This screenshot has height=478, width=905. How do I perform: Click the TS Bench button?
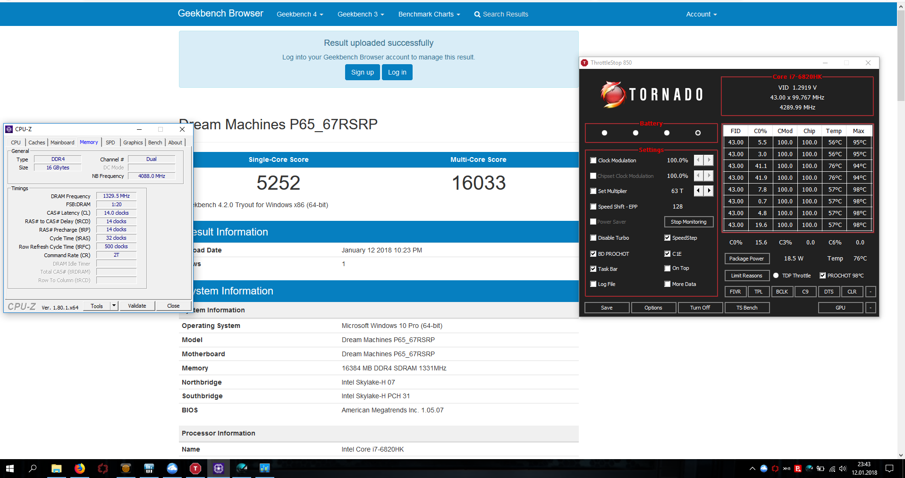(x=747, y=308)
